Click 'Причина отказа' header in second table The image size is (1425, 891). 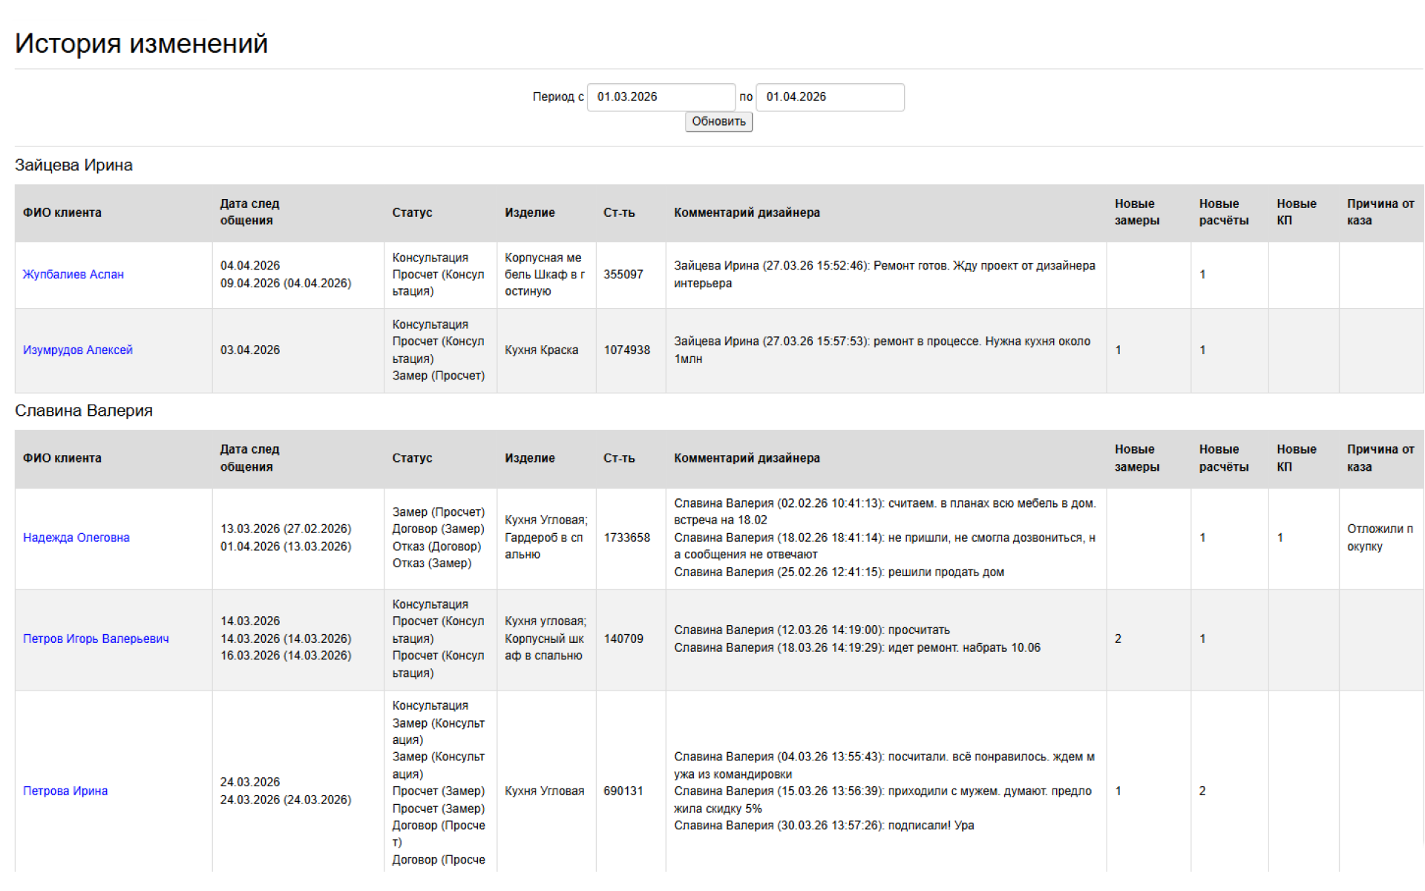tap(1380, 458)
